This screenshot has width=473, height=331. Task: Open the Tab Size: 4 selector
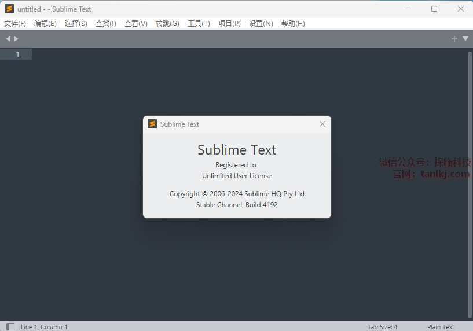pos(382,327)
